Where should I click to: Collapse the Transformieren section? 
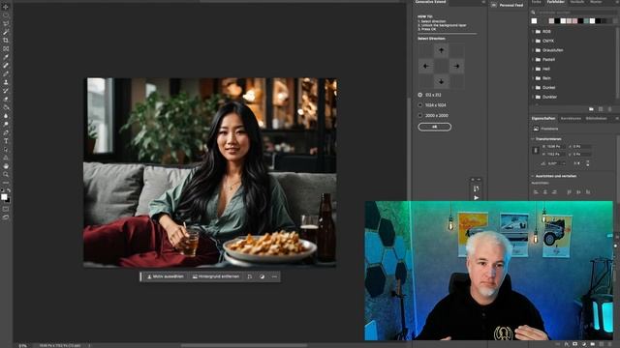pyautogui.click(x=533, y=139)
